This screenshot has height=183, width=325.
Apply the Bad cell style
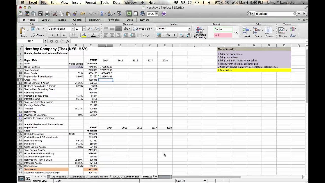(223, 35)
